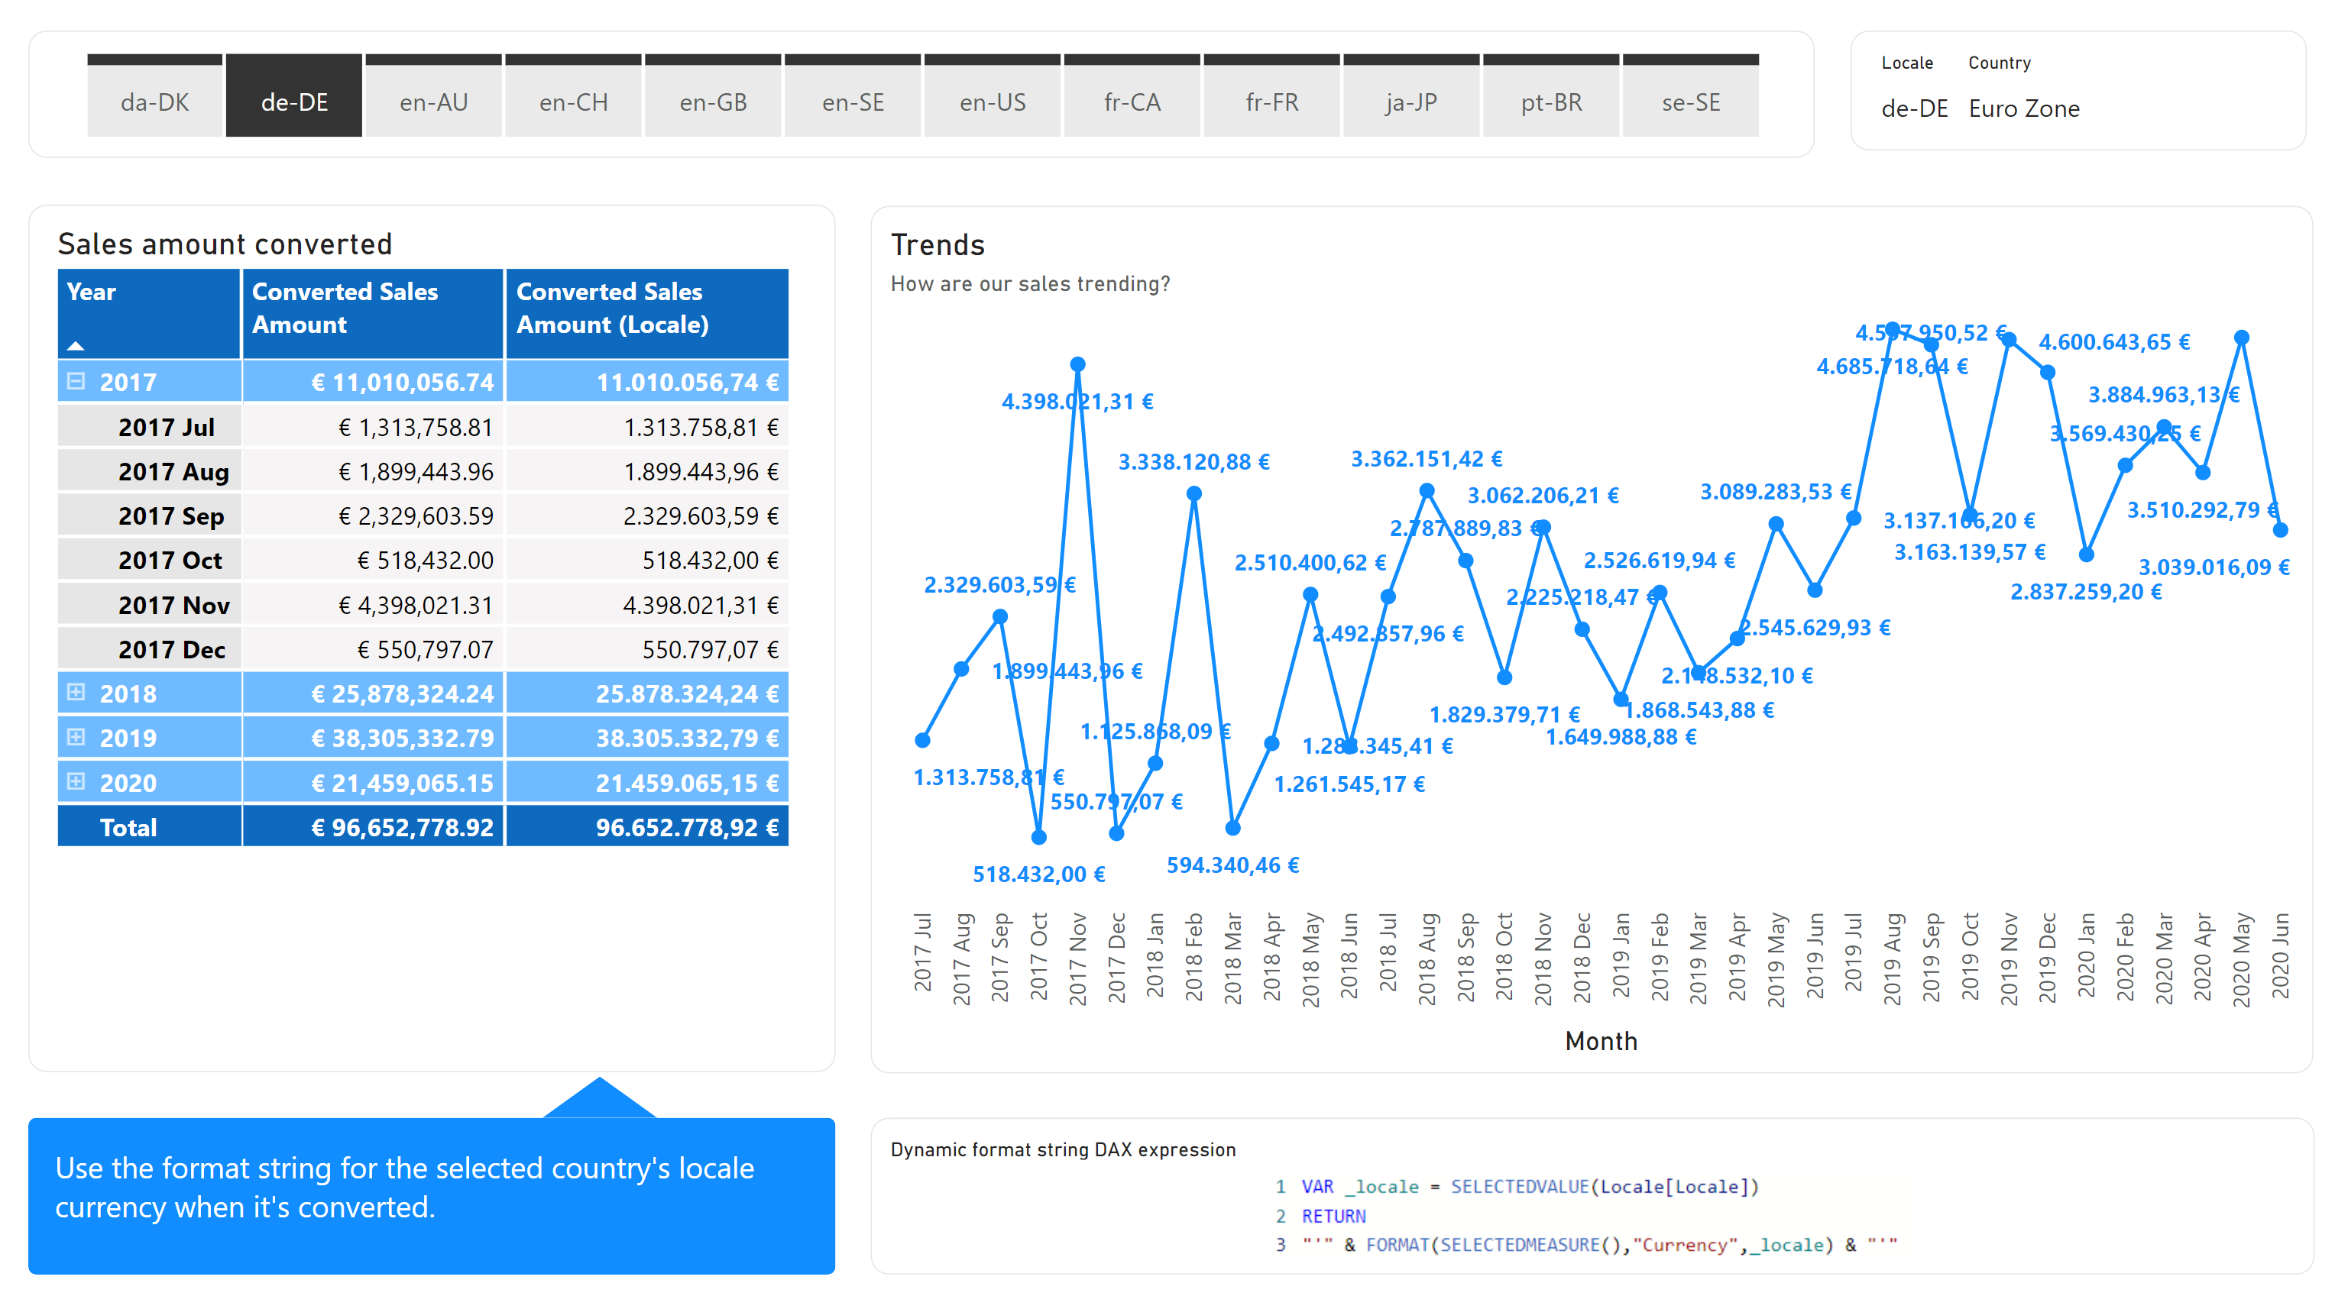Image resolution: width=2348 pixels, height=1309 pixels.
Task: Choose the fr-FR locale button
Action: point(1271,96)
